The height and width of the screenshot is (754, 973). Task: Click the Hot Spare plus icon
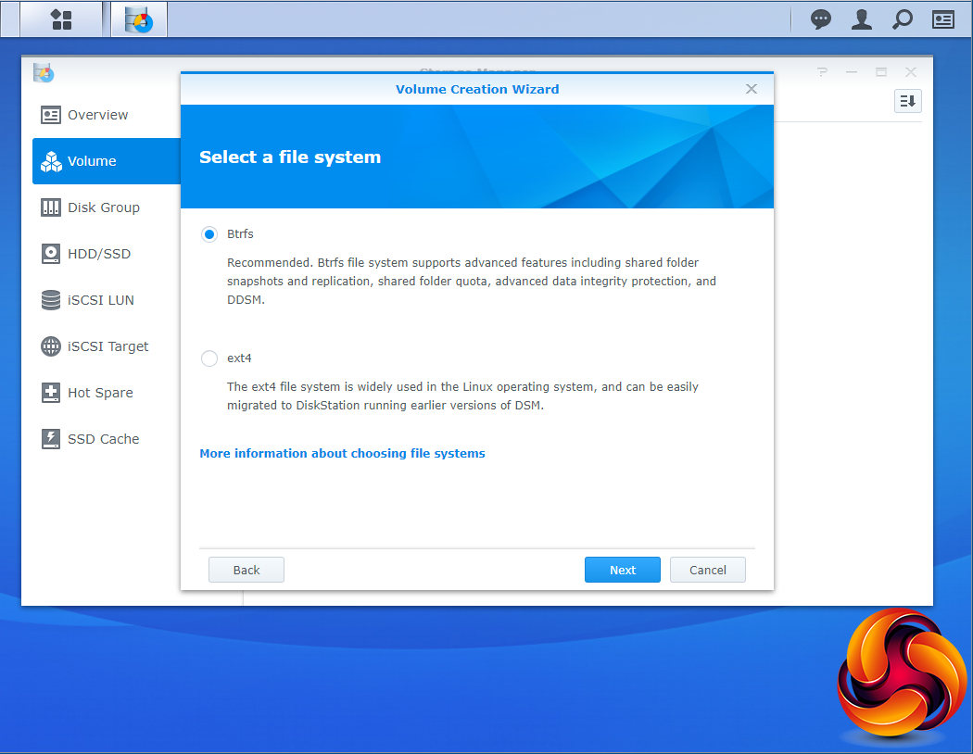51,393
